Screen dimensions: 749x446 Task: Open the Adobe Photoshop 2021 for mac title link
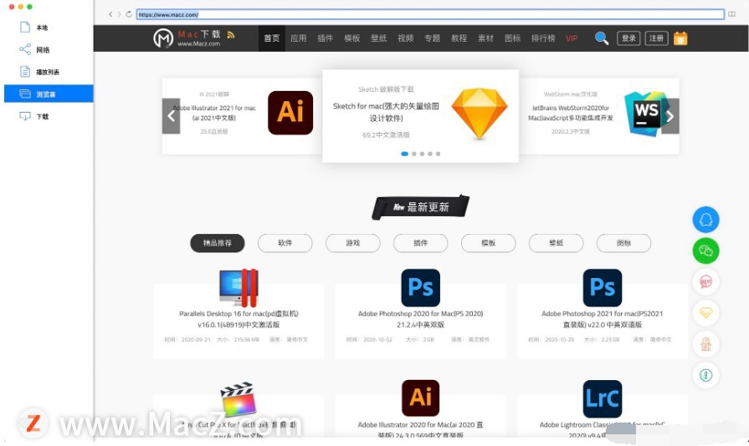[603, 319]
